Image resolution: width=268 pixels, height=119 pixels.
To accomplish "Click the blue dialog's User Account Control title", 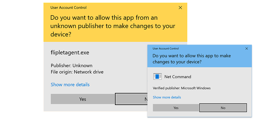I will click(166, 48).
